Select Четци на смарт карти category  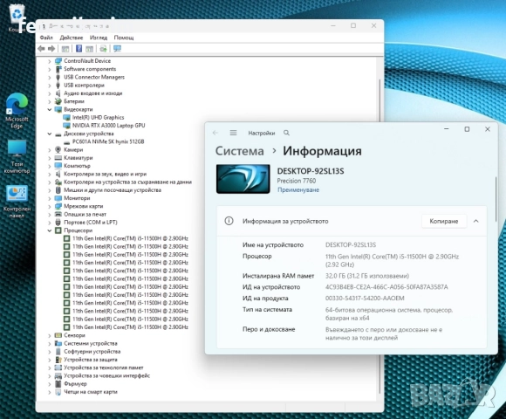91,392
